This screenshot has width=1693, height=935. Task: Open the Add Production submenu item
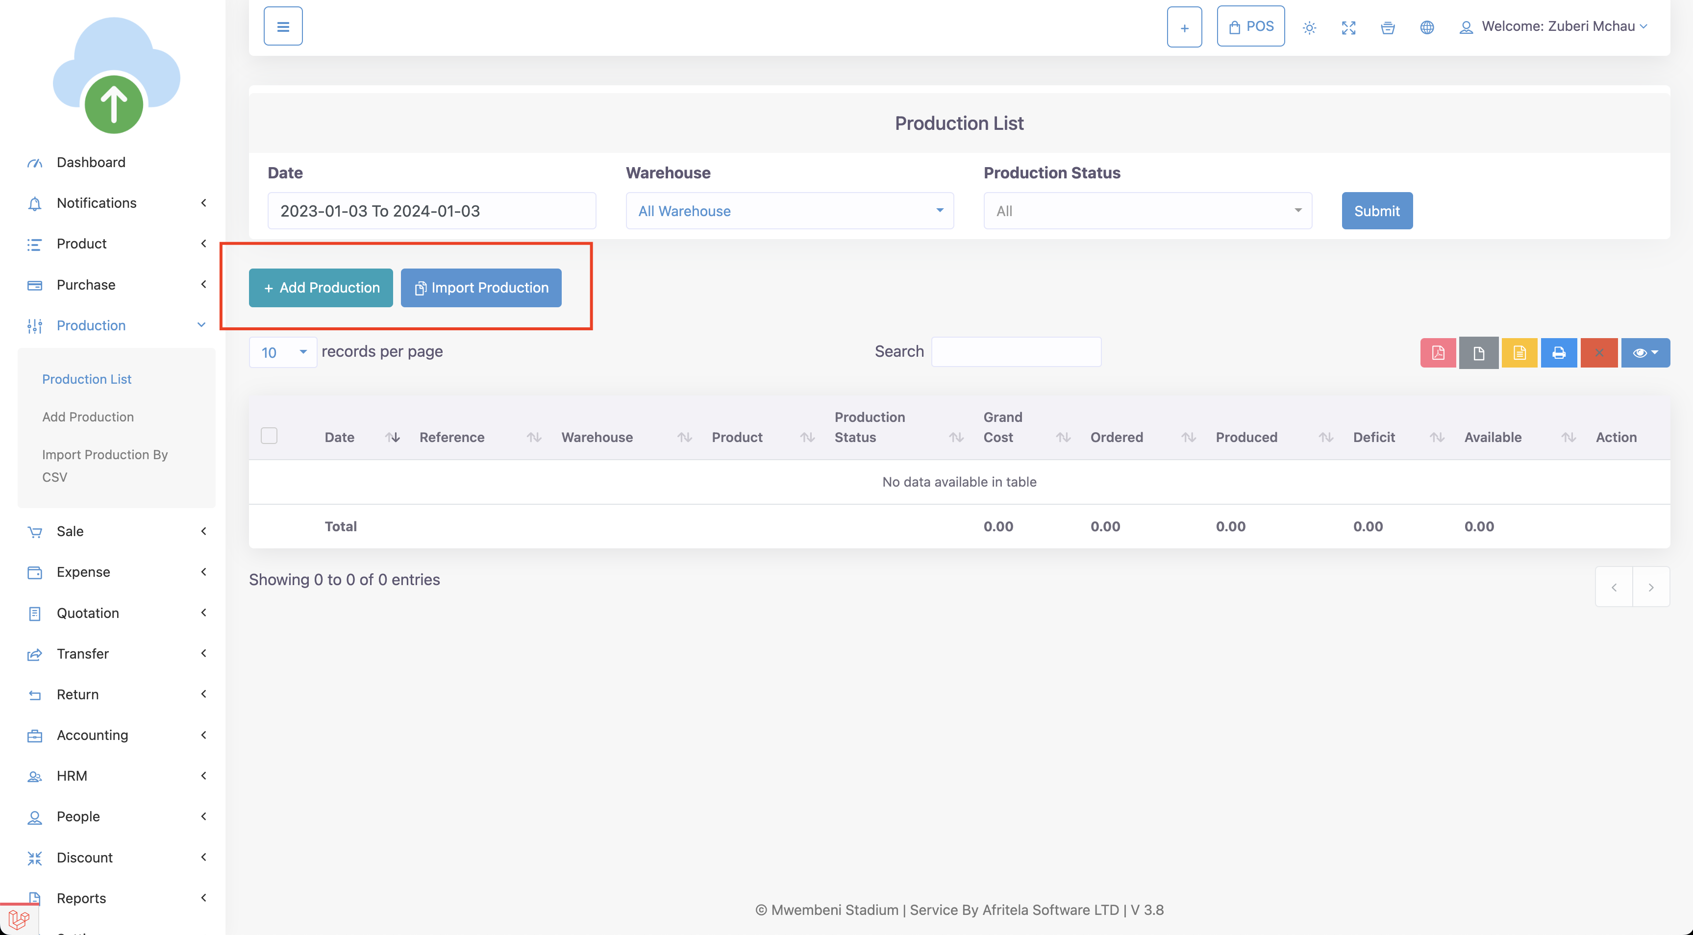point(88,417)
